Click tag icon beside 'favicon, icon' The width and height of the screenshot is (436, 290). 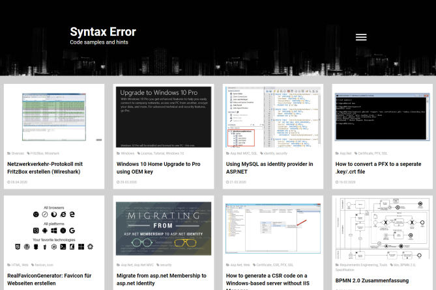(33, 265)
